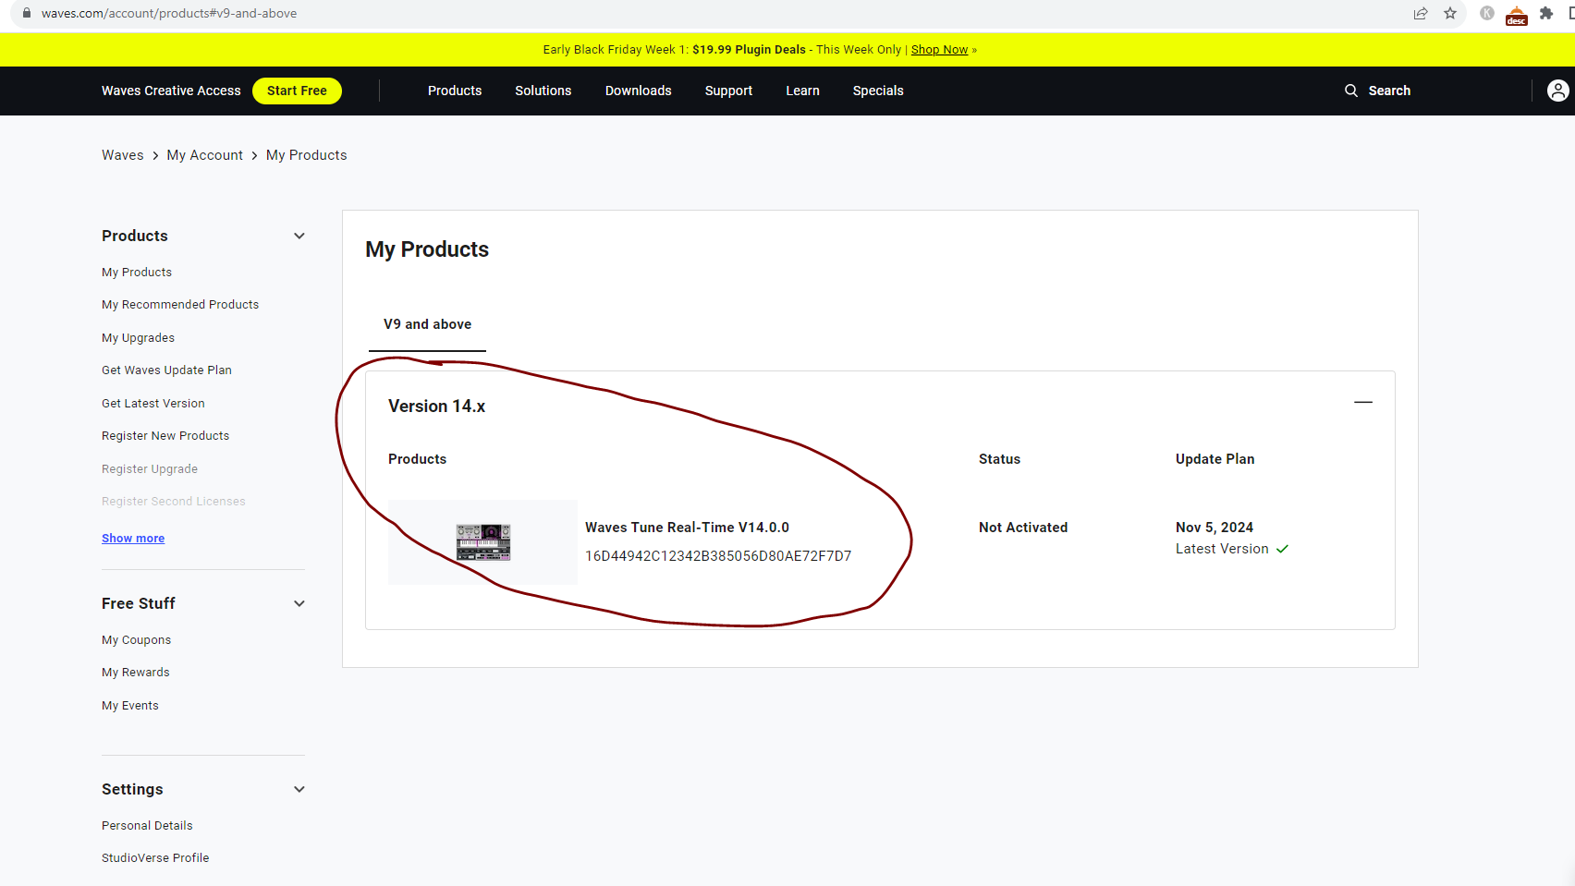Click the Shop Now banner link
Viewport: 1575px width, 886px height.
(939, 50)
